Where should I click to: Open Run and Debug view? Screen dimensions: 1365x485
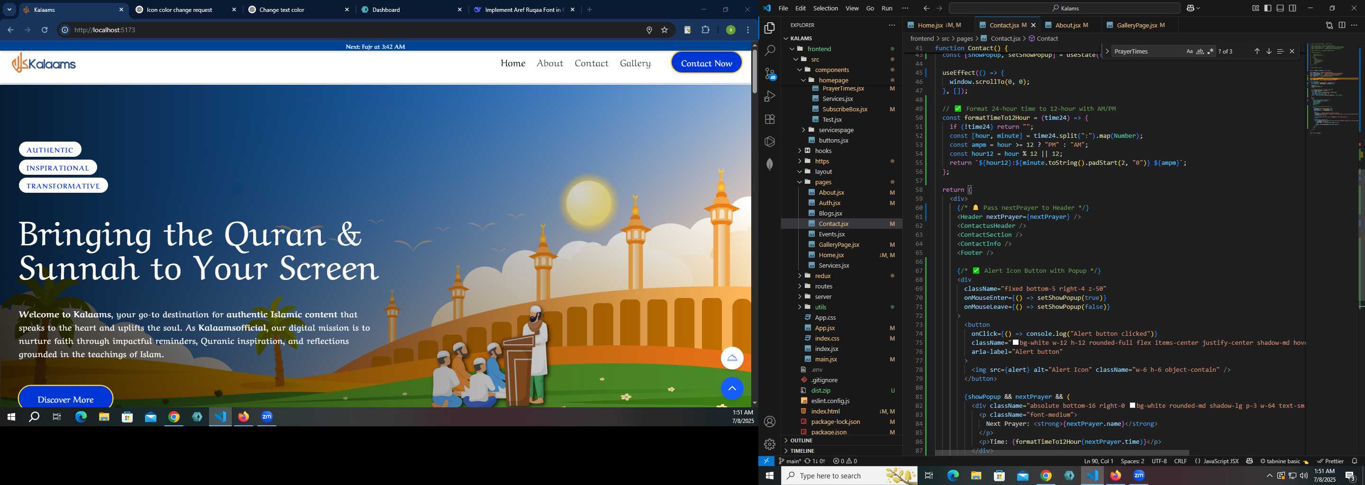pos(769,96)
